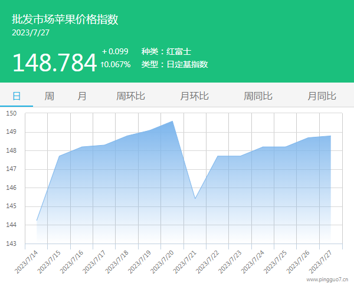This screenshot has height=286, width=354.
Task: Switch to the 周 weekly tab
Action: (50, 96)
